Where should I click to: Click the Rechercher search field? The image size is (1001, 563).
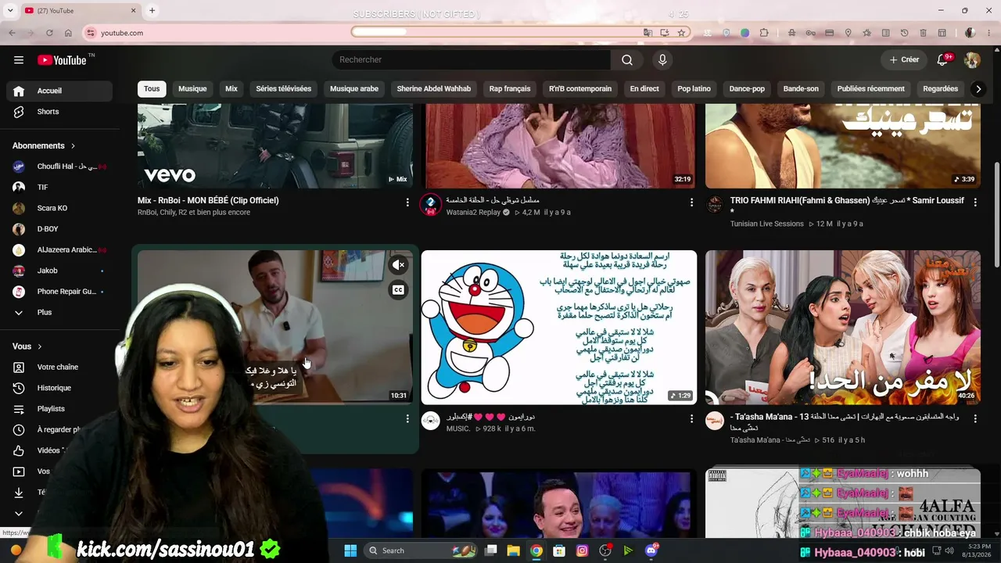(x=472, y=60)
